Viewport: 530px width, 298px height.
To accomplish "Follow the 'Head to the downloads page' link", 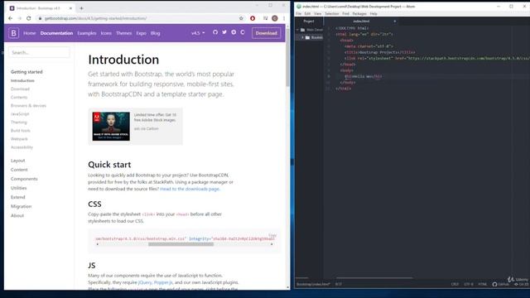I will coord(190,189).
